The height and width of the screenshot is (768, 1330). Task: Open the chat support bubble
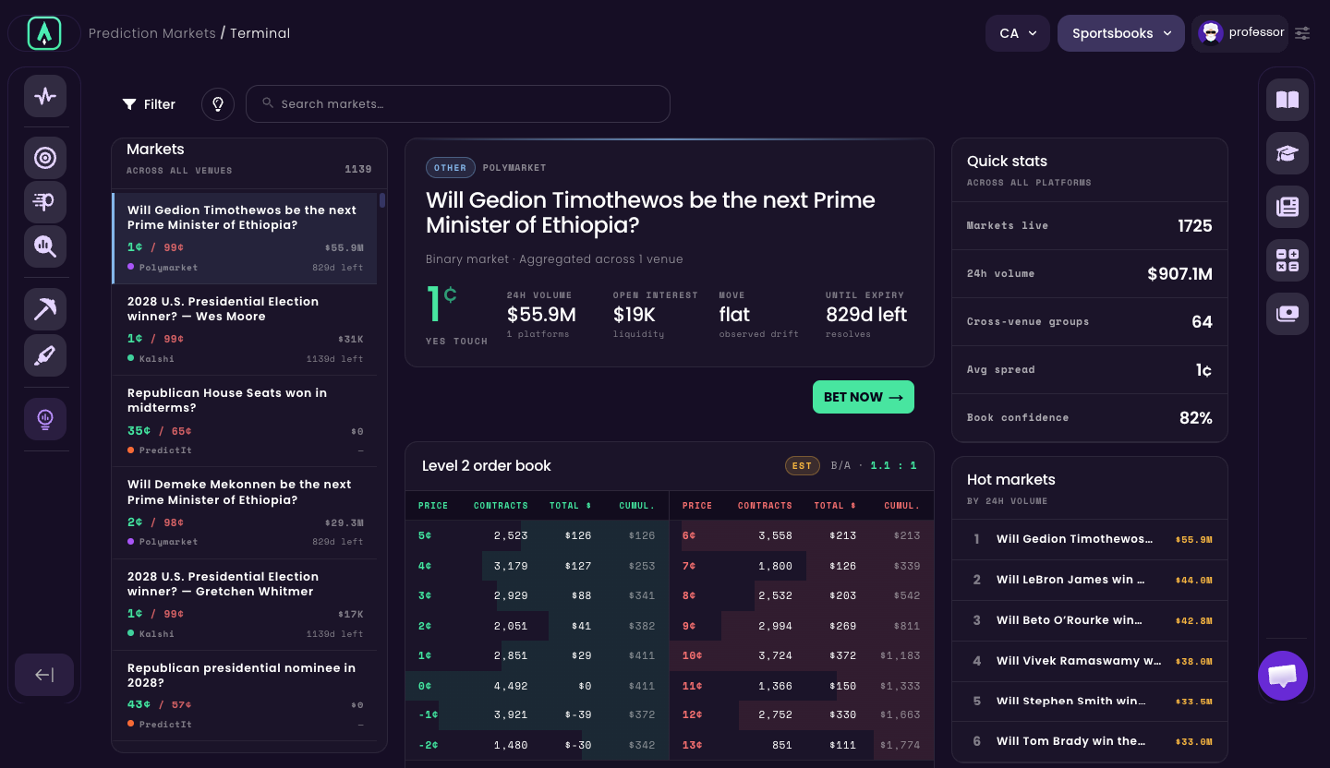pyautogui.click(x=1283, y=676)
